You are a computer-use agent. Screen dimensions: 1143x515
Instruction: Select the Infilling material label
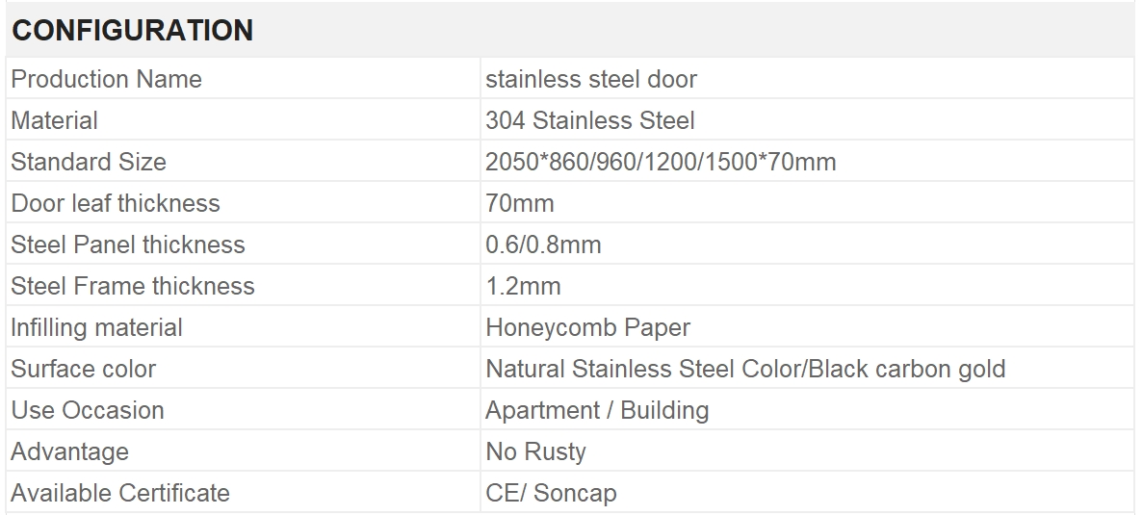[x=96, y=328]
